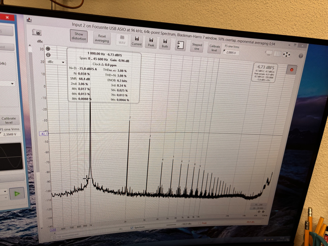
Task: Open the dropdown in the left generator window
Action: 7,84
